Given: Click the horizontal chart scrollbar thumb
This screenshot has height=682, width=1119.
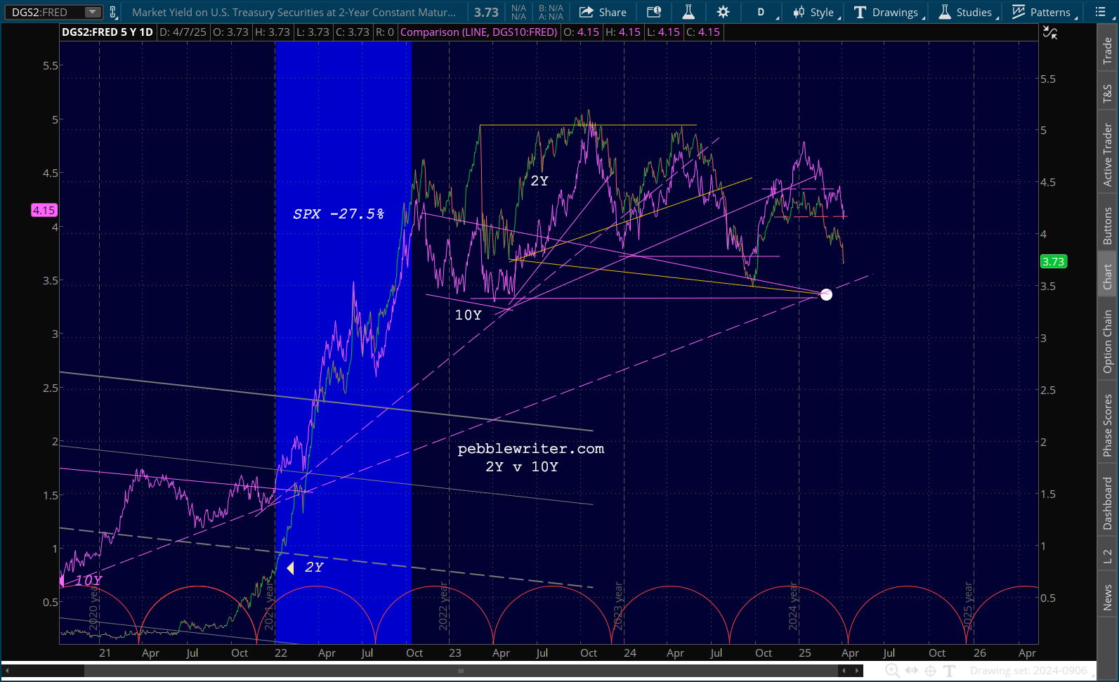Looking at the screenshot, I should [x=460, y=671].
